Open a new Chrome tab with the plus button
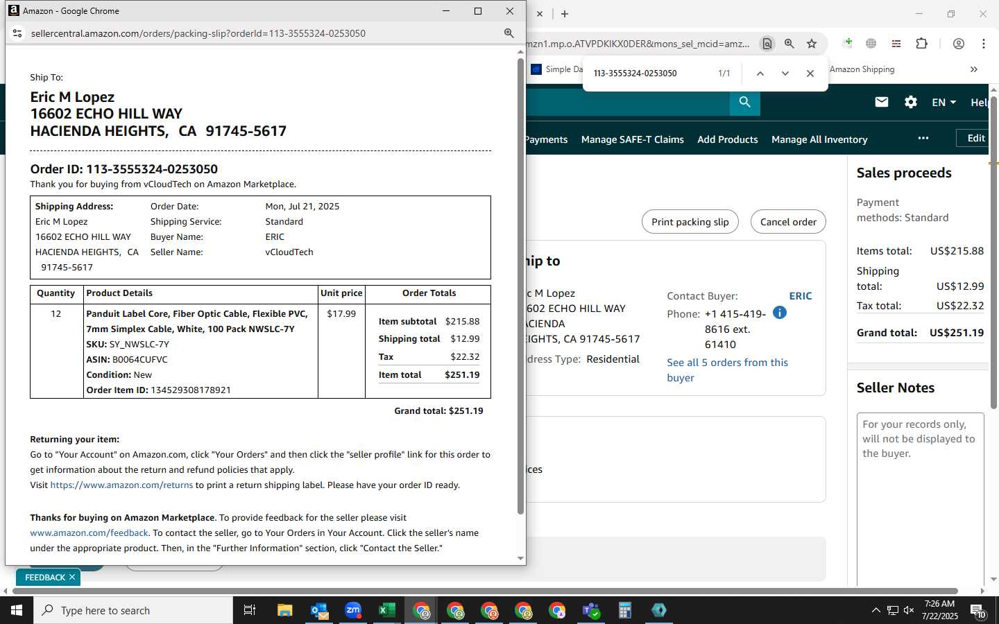 (565, 14)
